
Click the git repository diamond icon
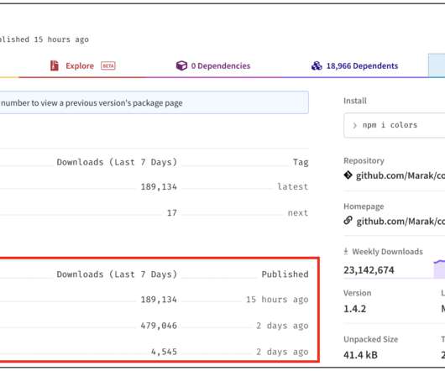click(x=348, y=175)
